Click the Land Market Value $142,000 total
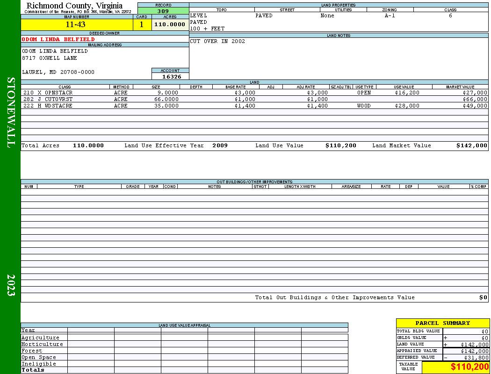The height and width of the screenshot is (374, 491). (x=472, y=145)
